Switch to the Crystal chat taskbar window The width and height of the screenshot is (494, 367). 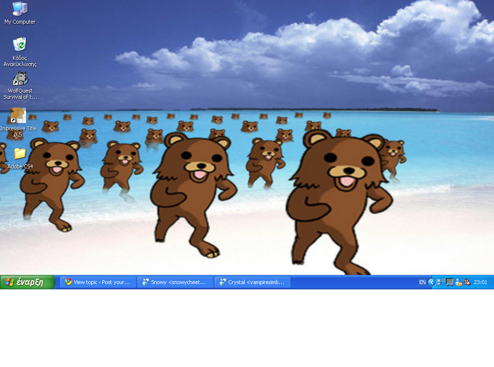point(252,282)
